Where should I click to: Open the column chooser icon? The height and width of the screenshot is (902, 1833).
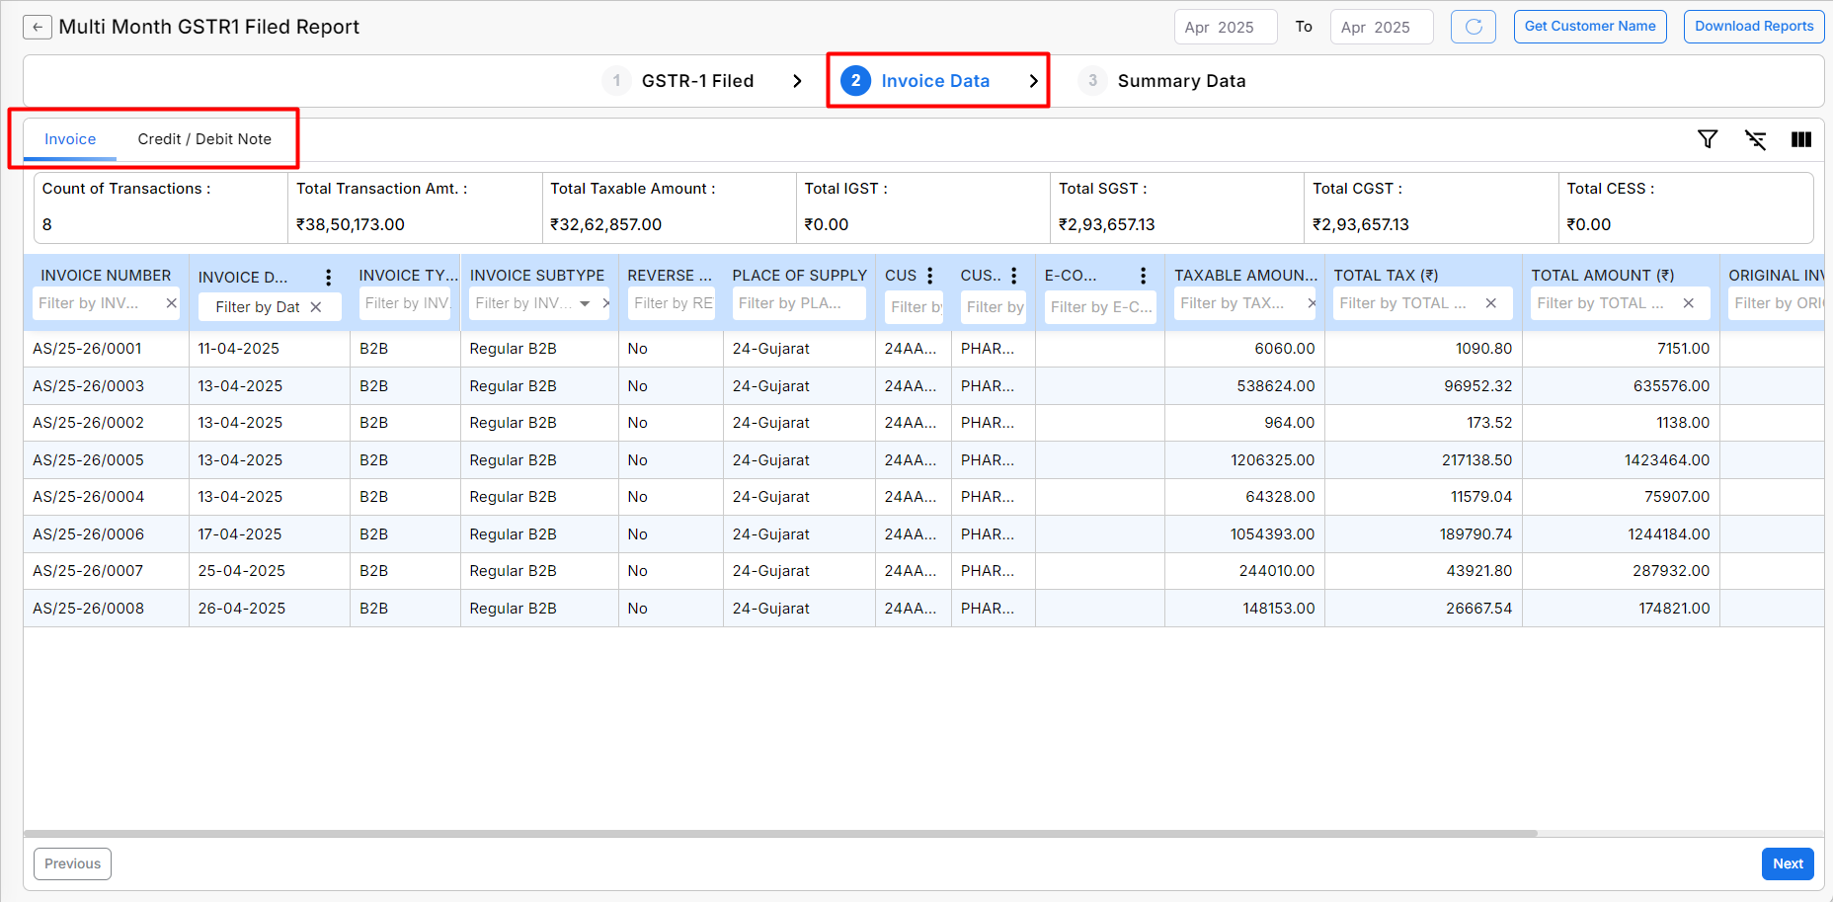click(x=1801, y=139)
